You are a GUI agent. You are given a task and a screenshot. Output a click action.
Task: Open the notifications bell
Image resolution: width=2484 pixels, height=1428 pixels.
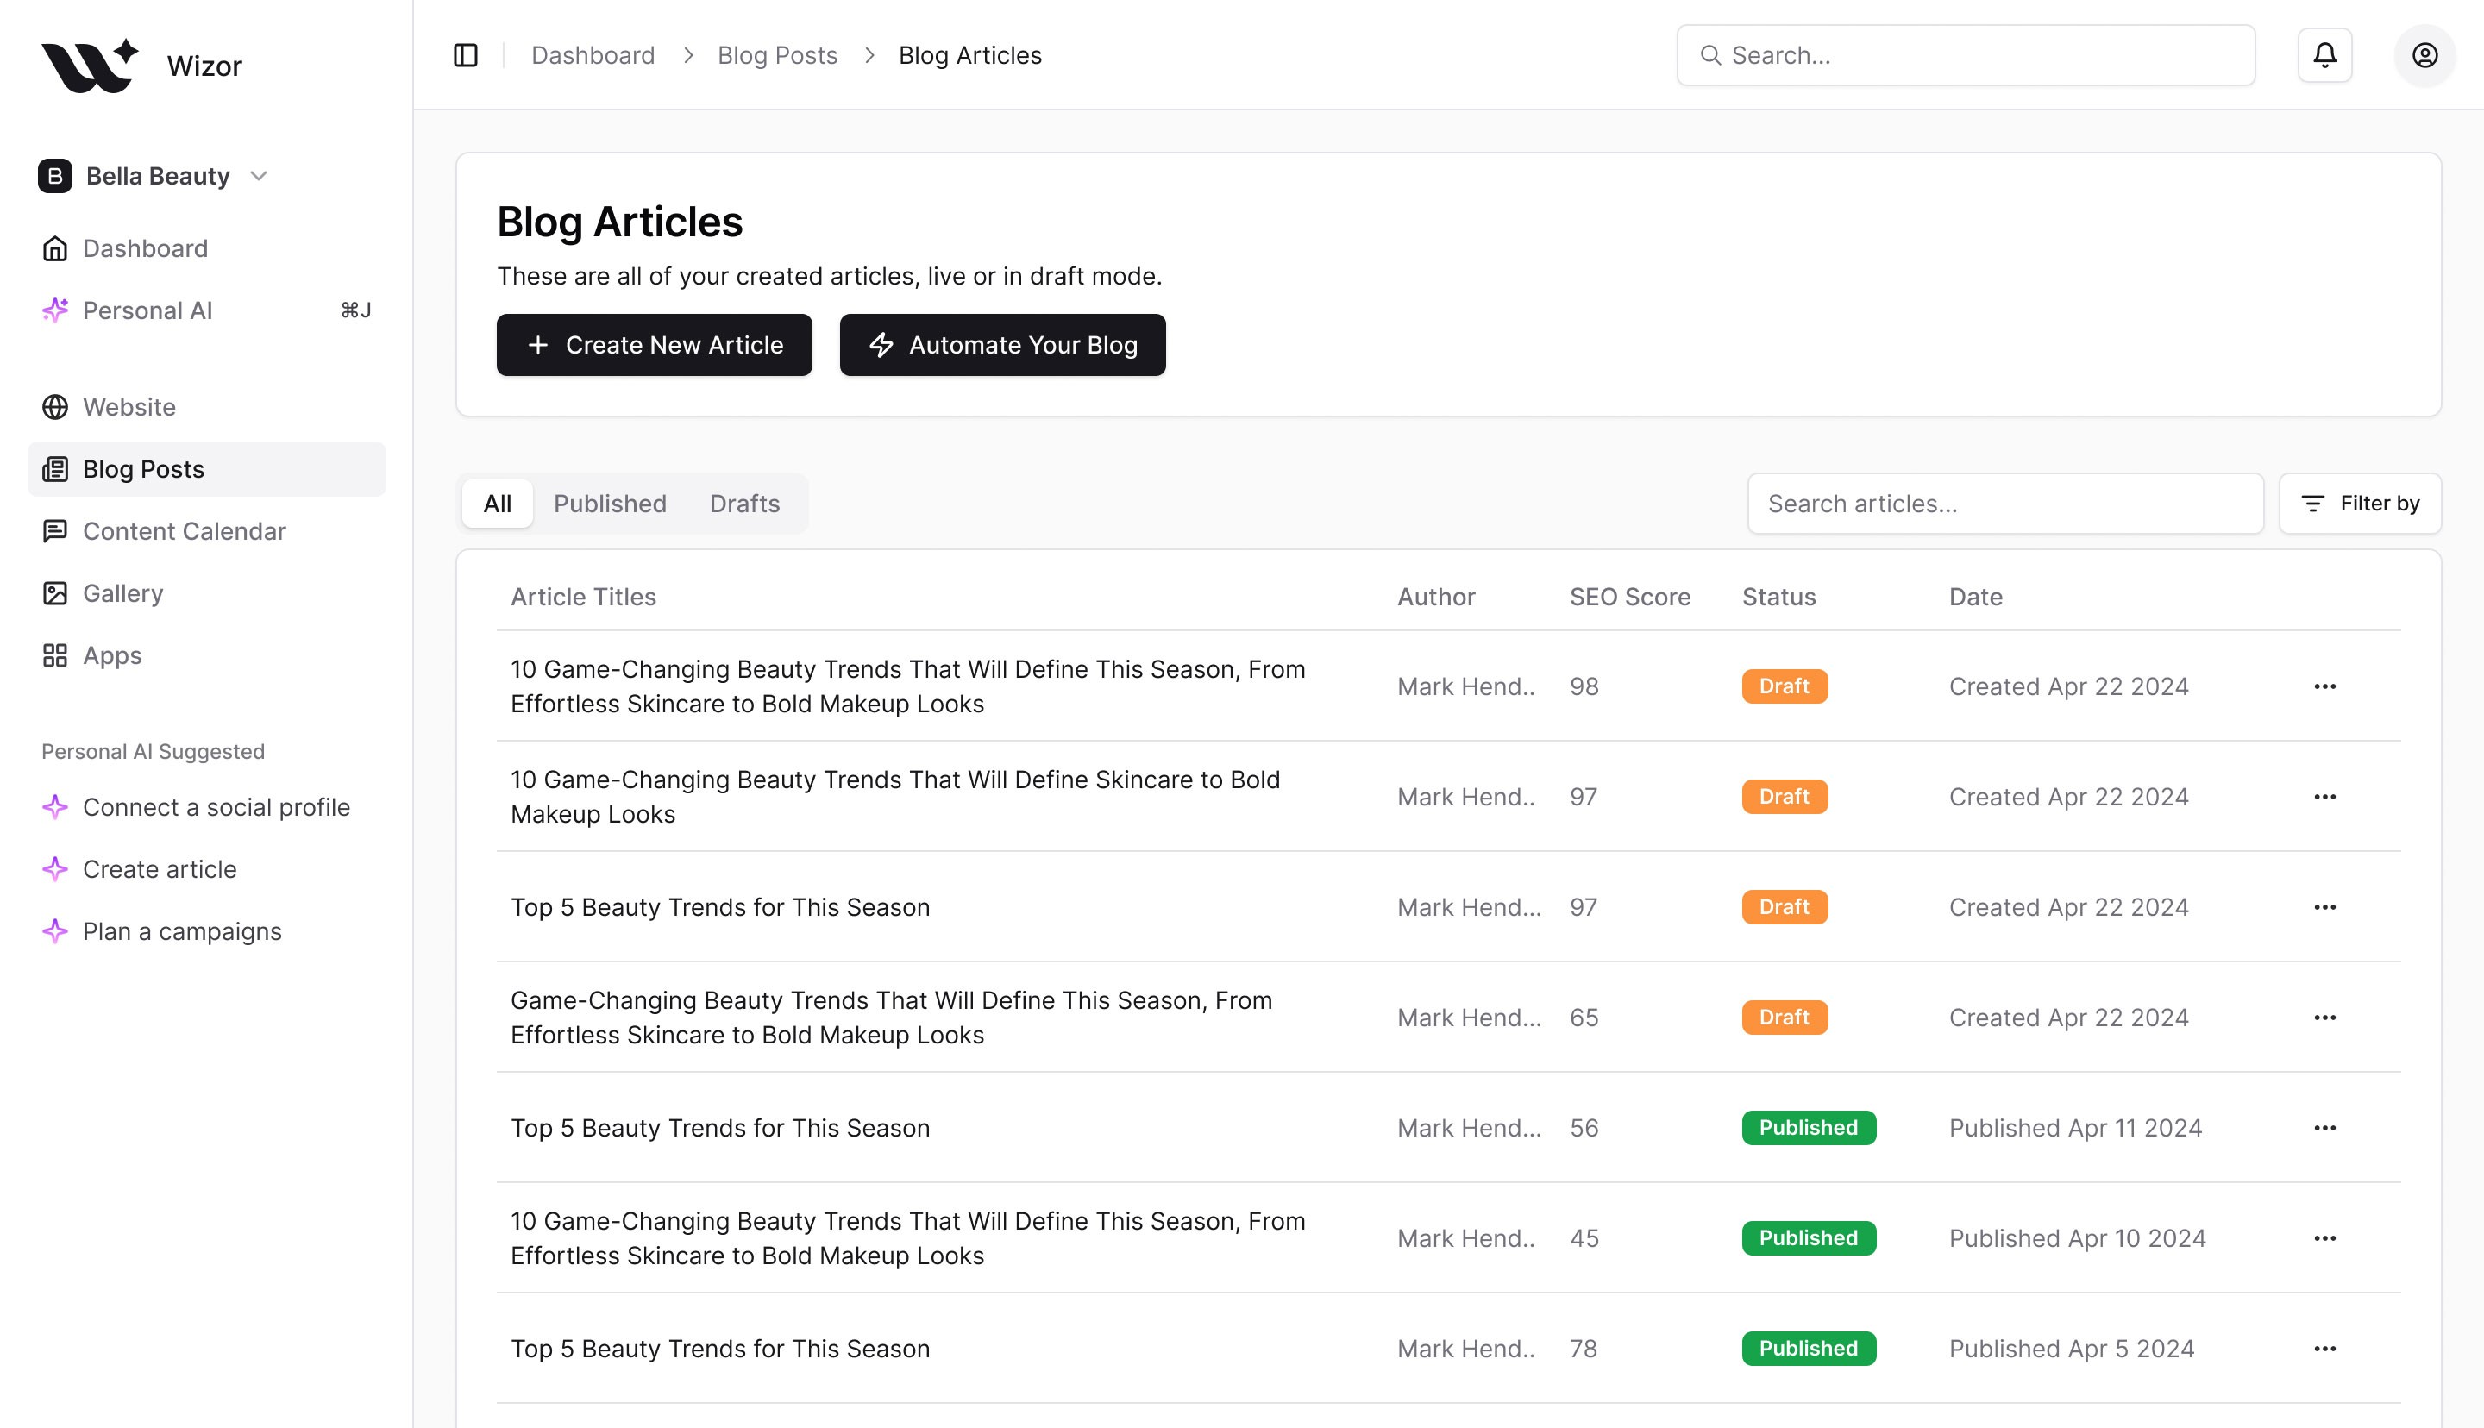pyautogui.click(x=2324, y=55)
